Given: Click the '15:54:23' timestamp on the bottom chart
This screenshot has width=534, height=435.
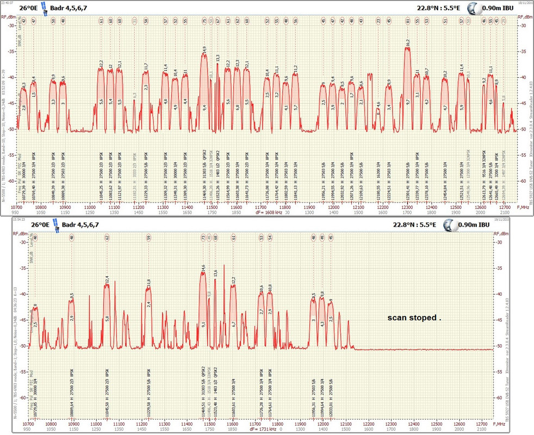Looking at the screenshot, I should click(x=18, y=219).
